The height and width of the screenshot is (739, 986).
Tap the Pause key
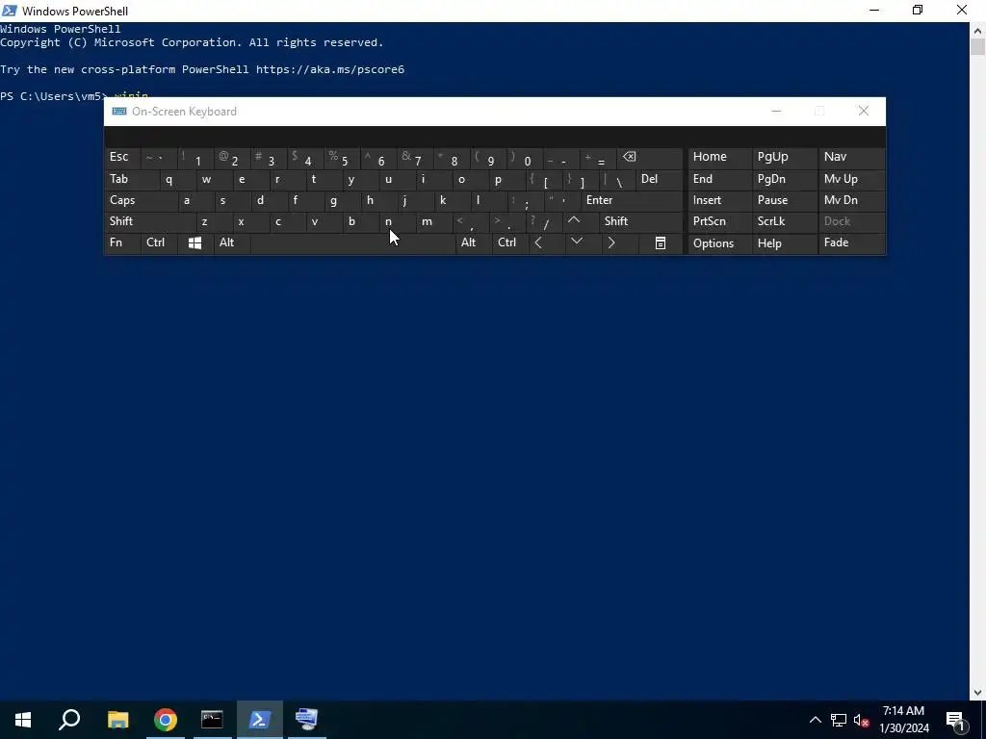tap(785, 200)
